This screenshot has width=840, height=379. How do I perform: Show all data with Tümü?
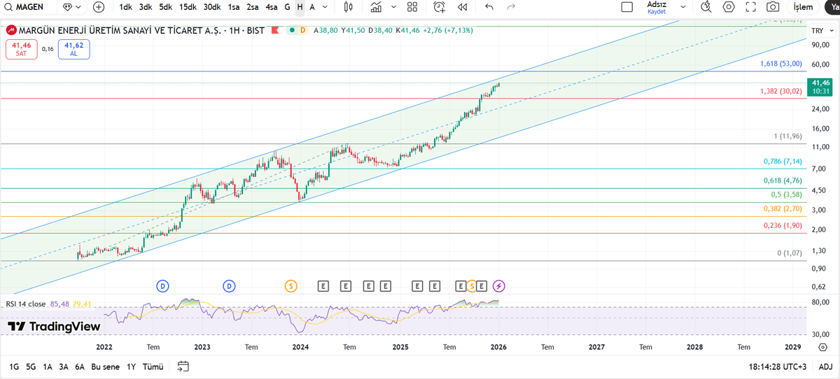click(153, 366)
